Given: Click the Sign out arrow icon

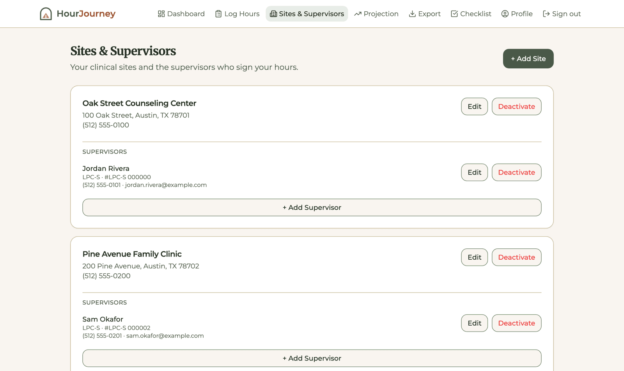Looking at the screenshot, I should (546, 14).
